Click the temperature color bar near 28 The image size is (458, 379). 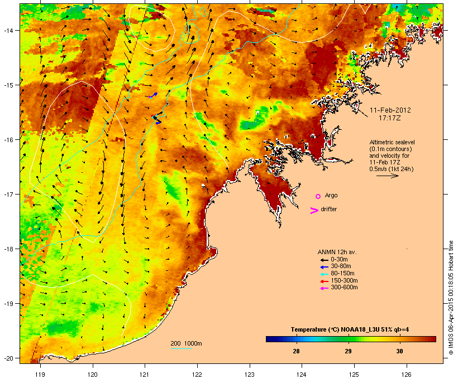(x=296, y=339)
